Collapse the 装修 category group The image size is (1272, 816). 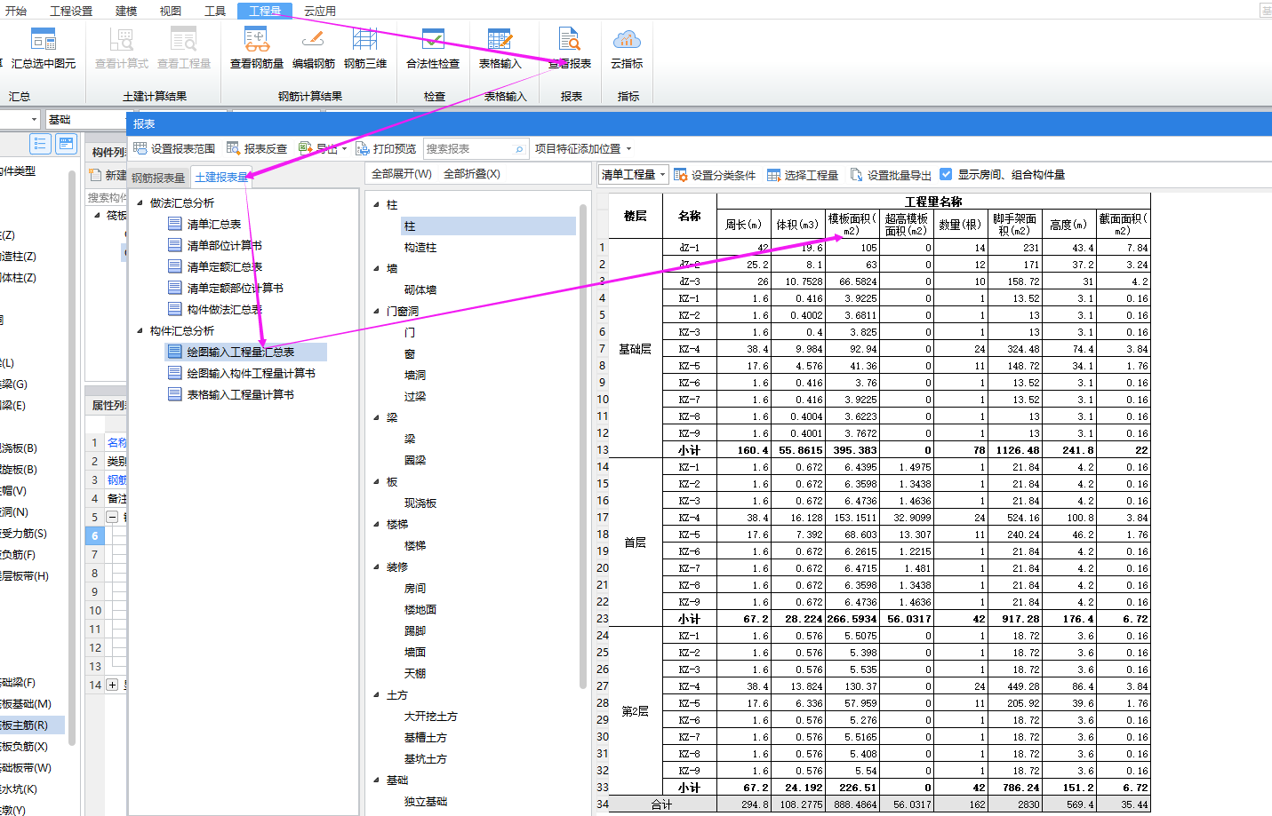click(x=376, y=566)
